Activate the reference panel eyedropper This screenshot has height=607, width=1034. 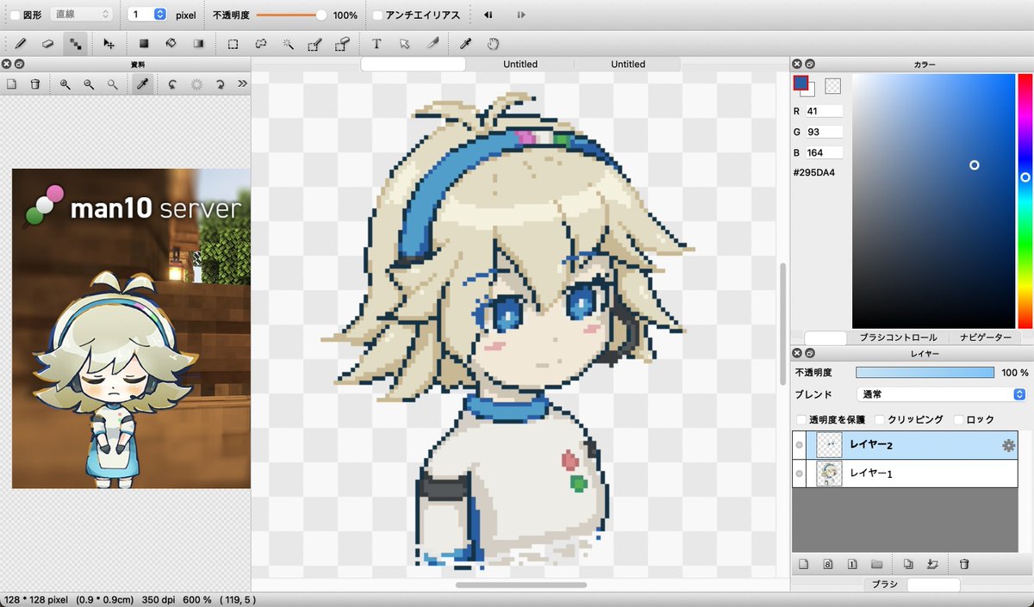click(x=142, y=84)
